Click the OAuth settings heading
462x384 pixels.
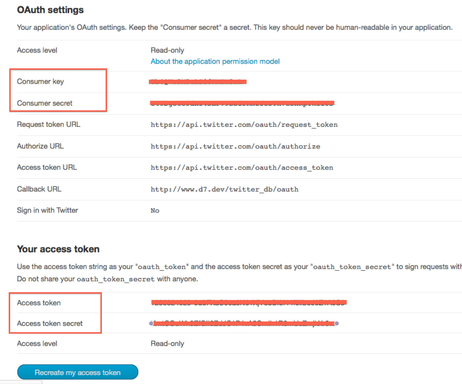point(50,10)
